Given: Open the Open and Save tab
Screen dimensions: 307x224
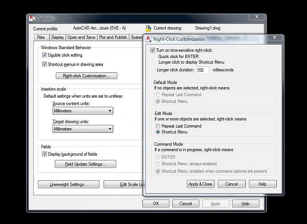Looking at the screenshot, I should pos(81,37).
